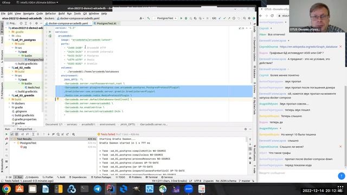Reload the browser page in chat window
The width and height of the screenshot is (347, 195).
click(272, 16)
